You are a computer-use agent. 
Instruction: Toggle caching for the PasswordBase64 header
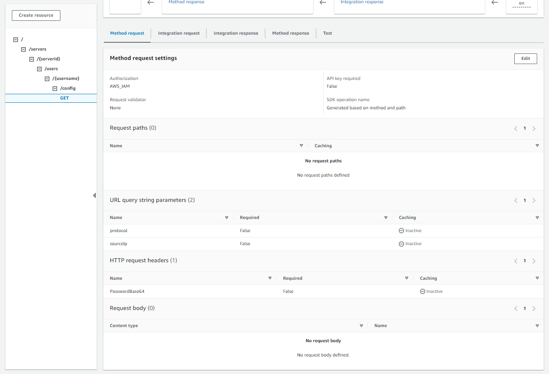click(423, 291)
